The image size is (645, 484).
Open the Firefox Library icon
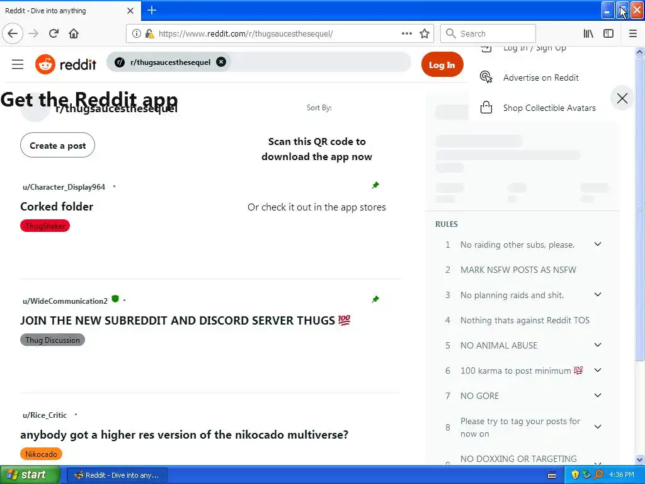coord(588,33)
